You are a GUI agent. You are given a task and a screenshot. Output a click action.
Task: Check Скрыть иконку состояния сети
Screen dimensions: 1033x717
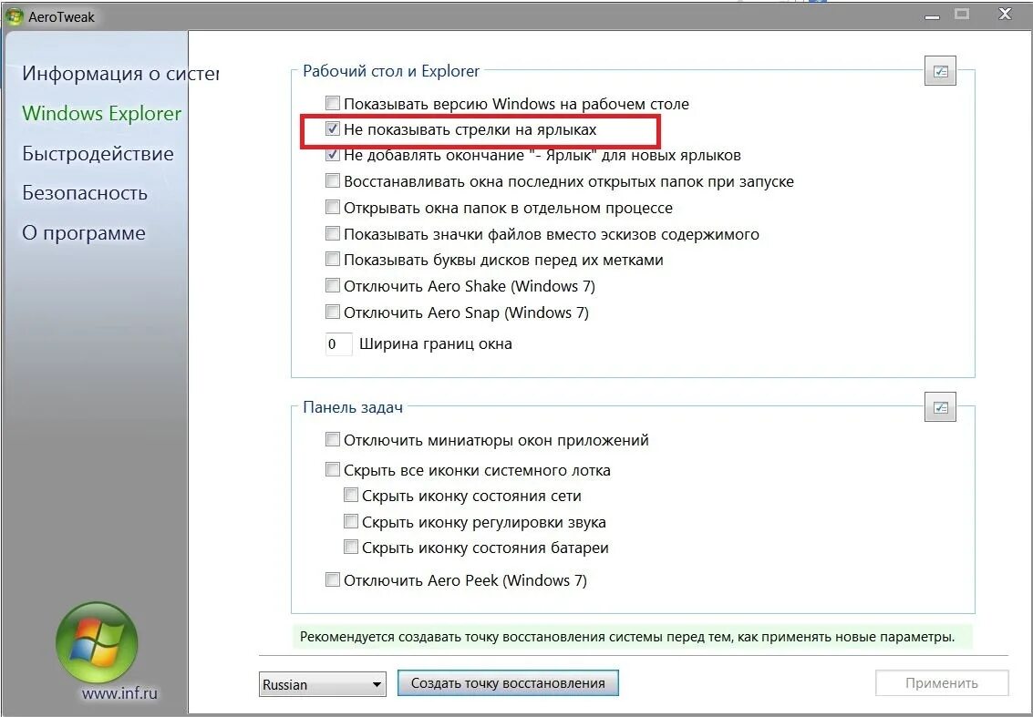(x=351, y=495)
